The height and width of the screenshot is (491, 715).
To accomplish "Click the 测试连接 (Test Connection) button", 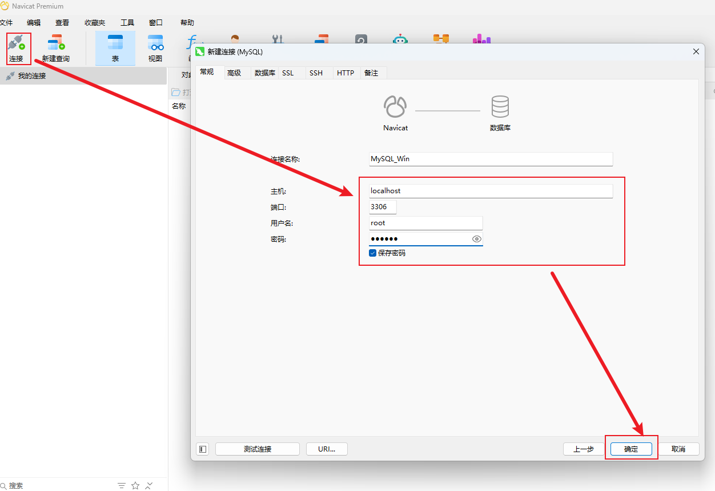I will (x=258, y=449).
